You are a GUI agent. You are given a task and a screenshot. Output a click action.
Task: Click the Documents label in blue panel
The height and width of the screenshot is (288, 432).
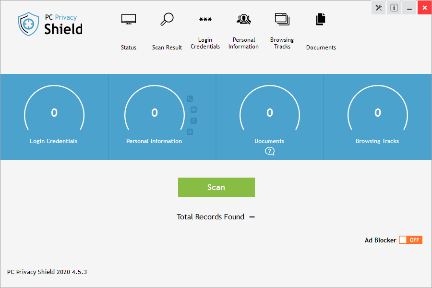(x=269, y=141)
